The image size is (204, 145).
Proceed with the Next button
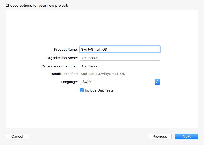point(186,137)
